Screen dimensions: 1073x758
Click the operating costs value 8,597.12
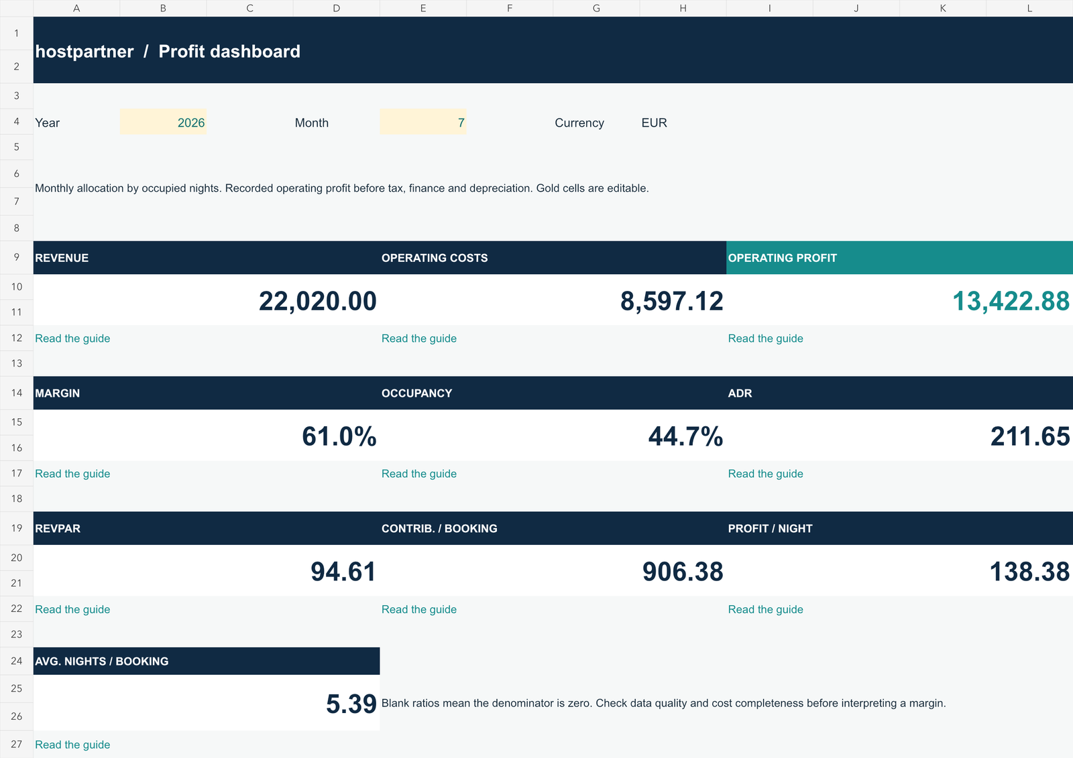(x=672, y=301)
